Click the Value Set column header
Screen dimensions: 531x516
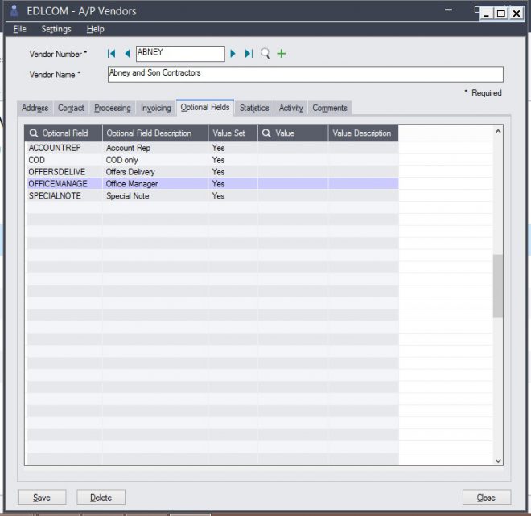click(233, 133)
